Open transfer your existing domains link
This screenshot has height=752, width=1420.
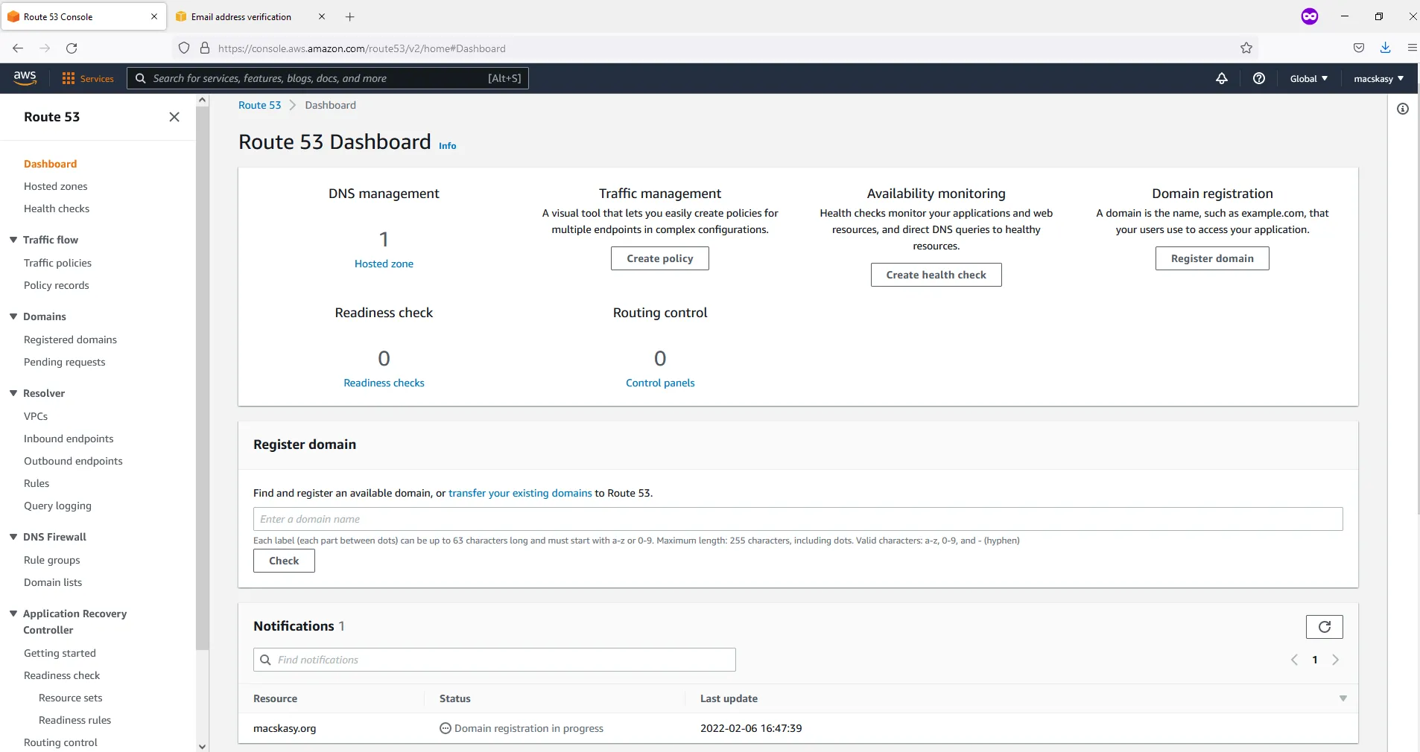[520, 493]
